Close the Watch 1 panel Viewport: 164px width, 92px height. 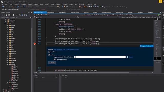pyautogui.click(x=60, y=75)
